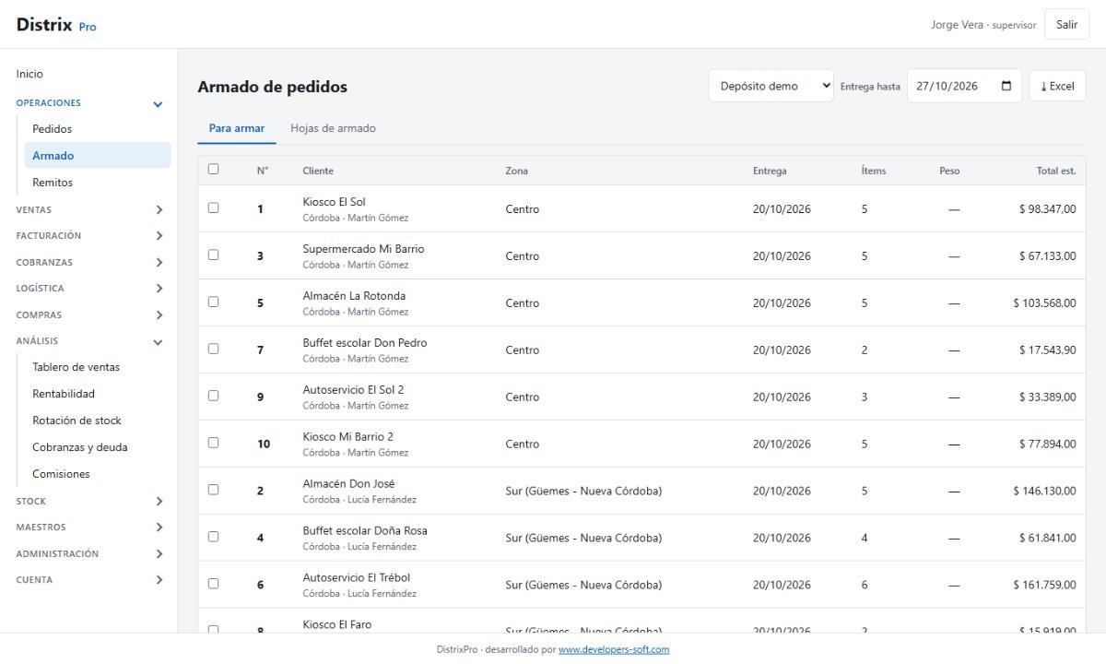
Task: Open Comisiones in the sidebar
Action: [98, 474]
